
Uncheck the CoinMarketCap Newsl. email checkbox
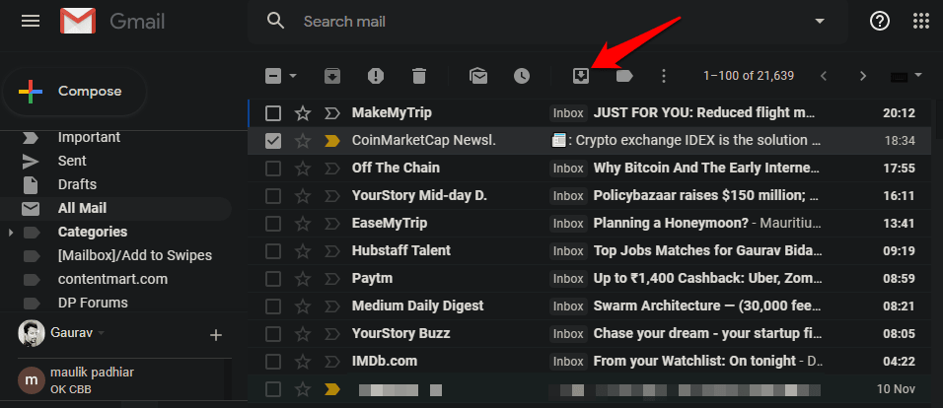273,141
